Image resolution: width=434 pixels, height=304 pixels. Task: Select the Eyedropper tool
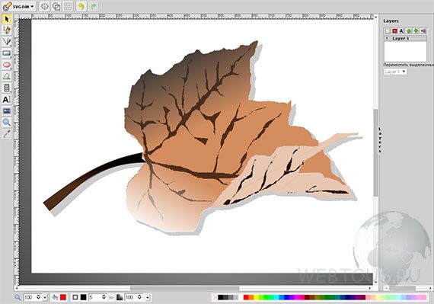point(7,134)
